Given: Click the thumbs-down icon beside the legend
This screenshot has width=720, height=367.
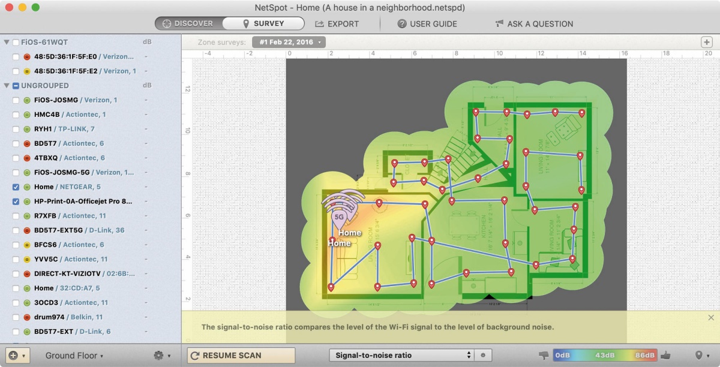Looking at the screenshot, I should pos(544,356).
